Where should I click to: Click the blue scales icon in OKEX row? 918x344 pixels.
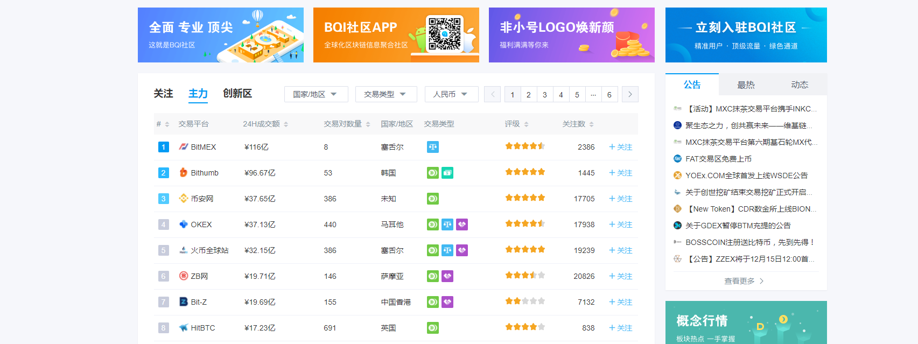coord(447,224)
